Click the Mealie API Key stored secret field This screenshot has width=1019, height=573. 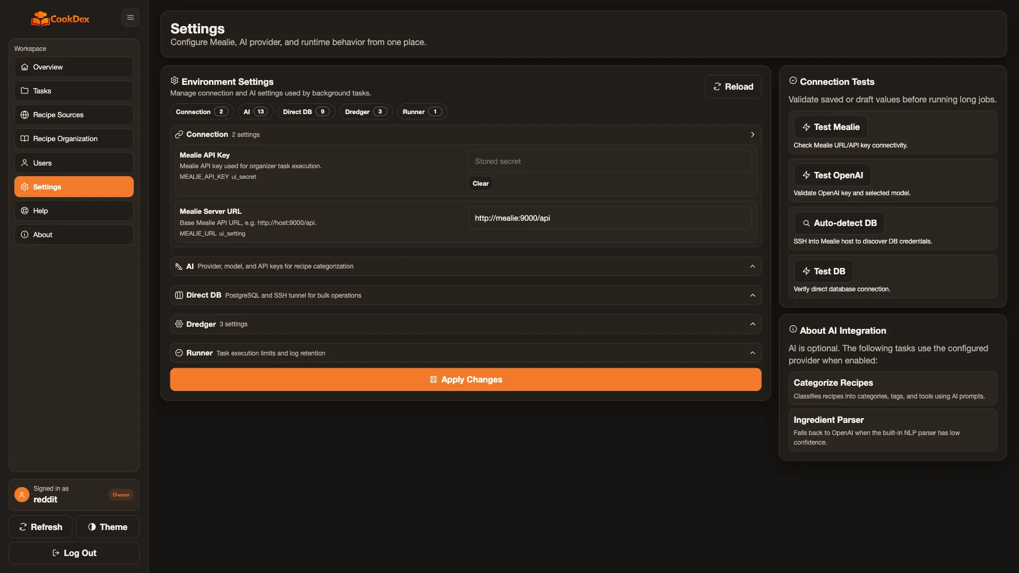click(x=610, y=161)
